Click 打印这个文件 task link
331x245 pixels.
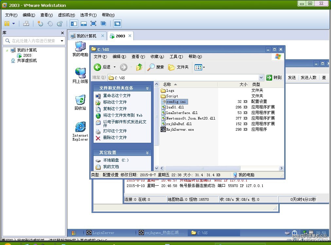[115, 131]
